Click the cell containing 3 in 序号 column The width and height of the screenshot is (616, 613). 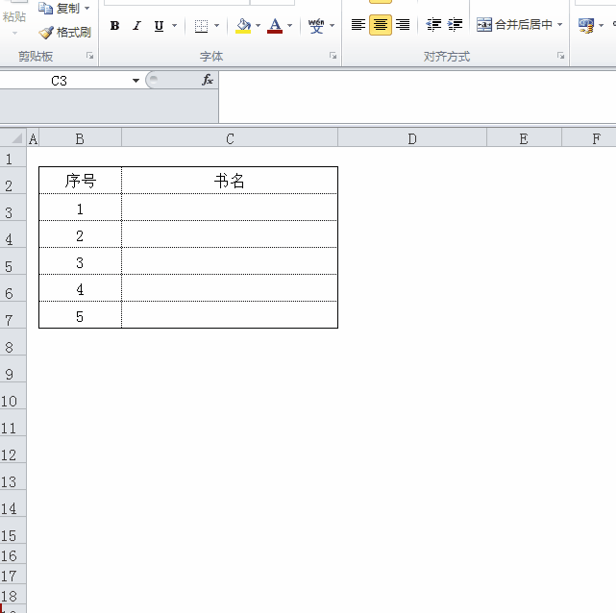tap(80, 261)
